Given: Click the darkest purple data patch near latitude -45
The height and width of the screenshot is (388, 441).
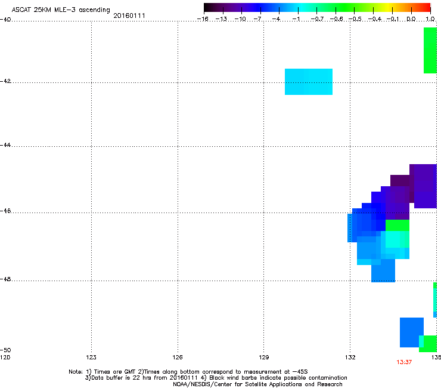Looking at the screenshot, I should (x=400, y=181).
